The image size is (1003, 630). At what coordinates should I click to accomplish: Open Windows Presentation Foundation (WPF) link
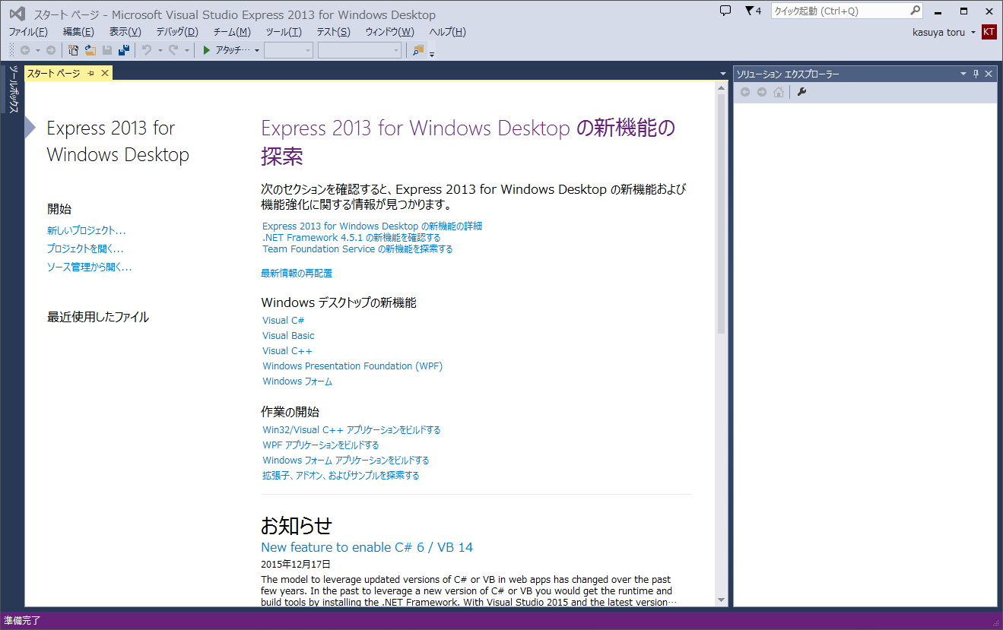pyautogui.click(x=353, y=366)
